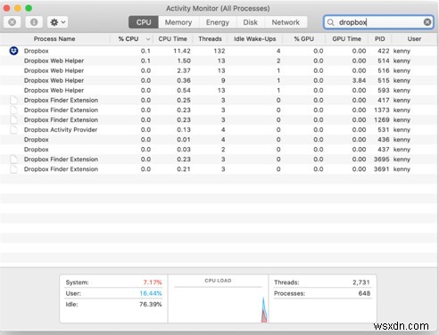Select Dropbox Web Helper PID 593
The height and width of the screenshot is (335, 439).
click(219, 90)
